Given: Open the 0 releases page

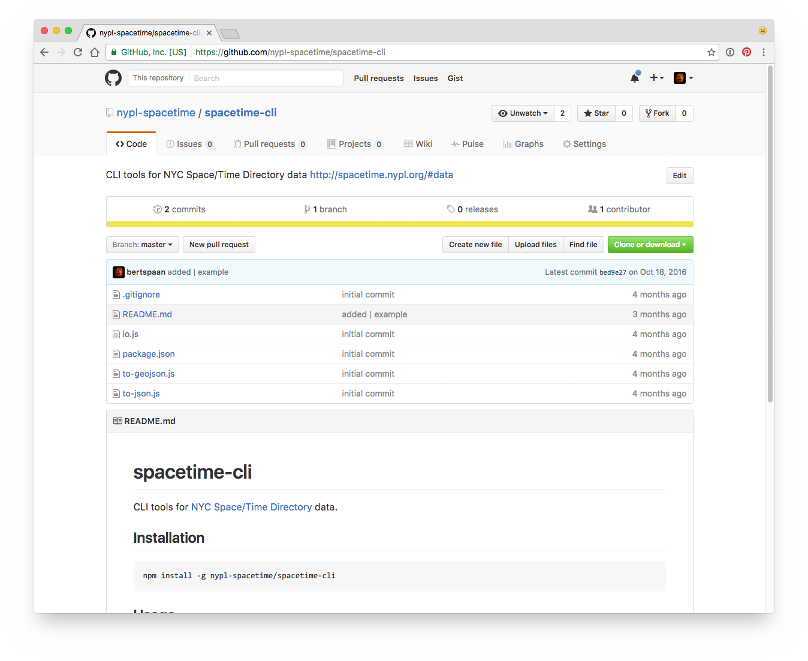Looking at the screenshot, I should 472,209.
